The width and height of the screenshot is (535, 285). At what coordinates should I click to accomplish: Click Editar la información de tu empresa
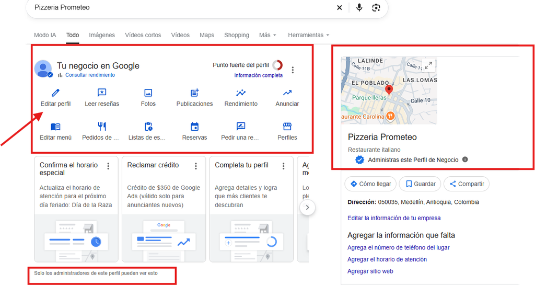394,218
